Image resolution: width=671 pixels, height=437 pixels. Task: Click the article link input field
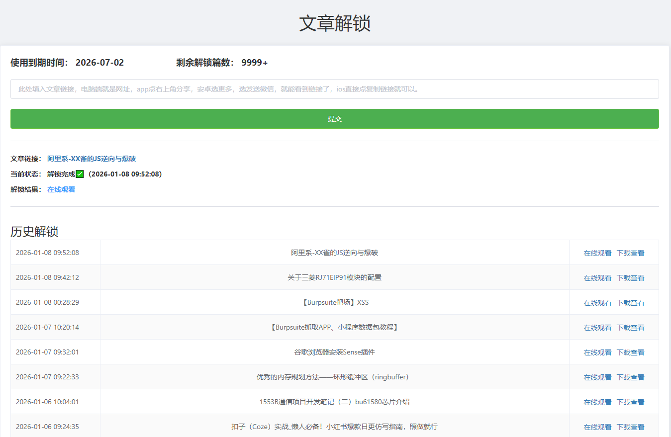tap(334, 89)
